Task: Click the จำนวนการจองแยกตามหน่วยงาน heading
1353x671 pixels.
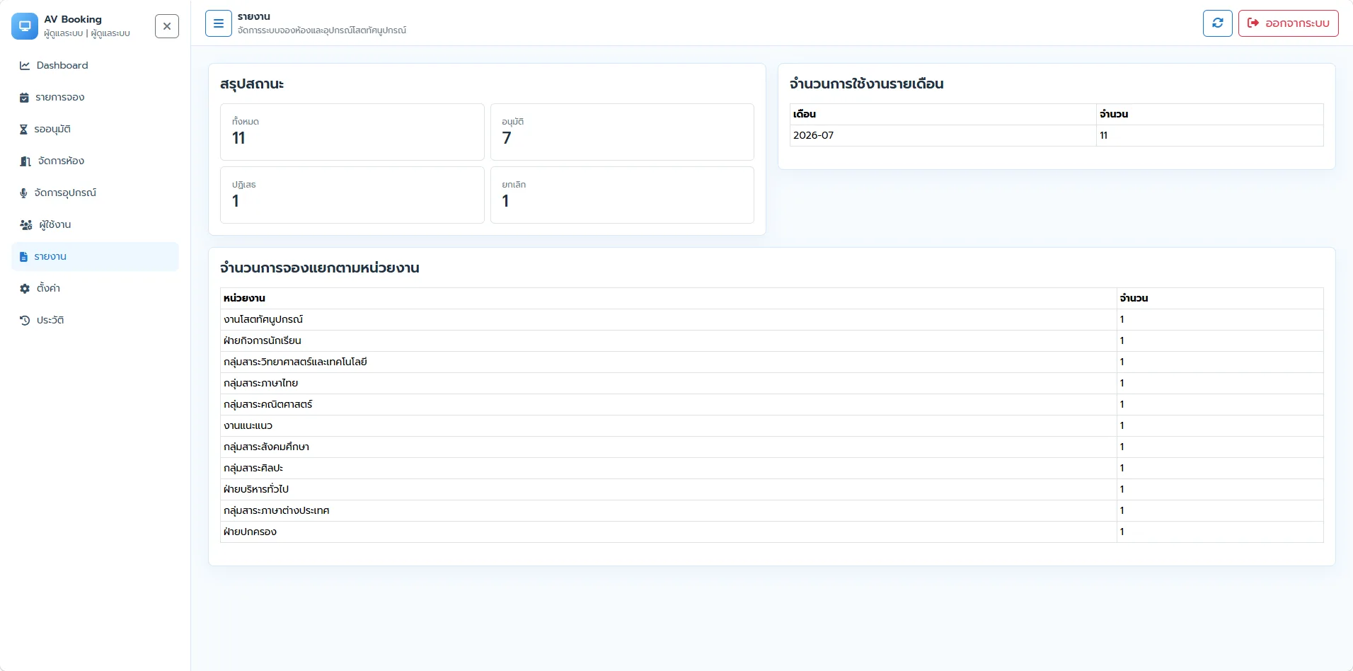Action: tap(320, 268)
